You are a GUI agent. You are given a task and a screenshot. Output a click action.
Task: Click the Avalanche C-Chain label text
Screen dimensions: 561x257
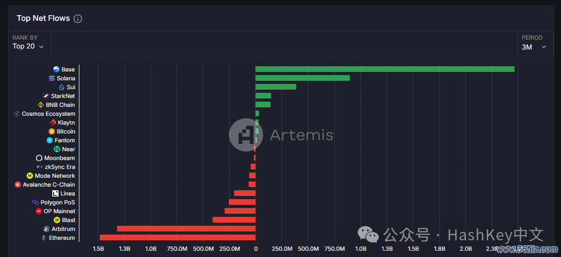[x=49, y=185]
